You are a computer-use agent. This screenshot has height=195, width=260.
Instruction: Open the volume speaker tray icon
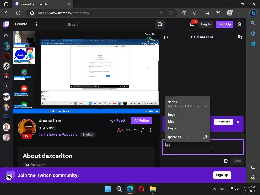tap(236, 189)
